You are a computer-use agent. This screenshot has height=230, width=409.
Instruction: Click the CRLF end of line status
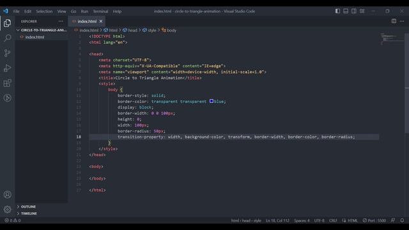(333, 220)
